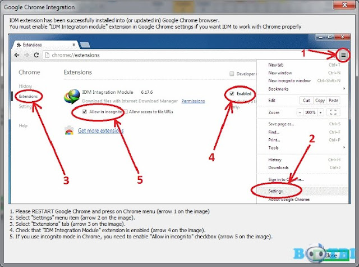Select New tab from Chrome menu
The image size is (359, 267).
[x=302, y=65]
